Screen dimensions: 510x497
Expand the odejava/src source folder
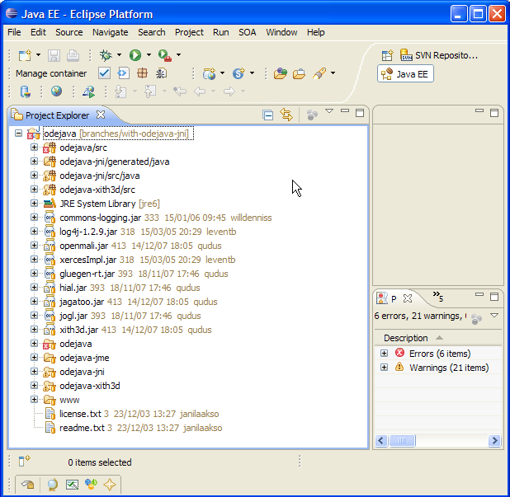point(34,148)
